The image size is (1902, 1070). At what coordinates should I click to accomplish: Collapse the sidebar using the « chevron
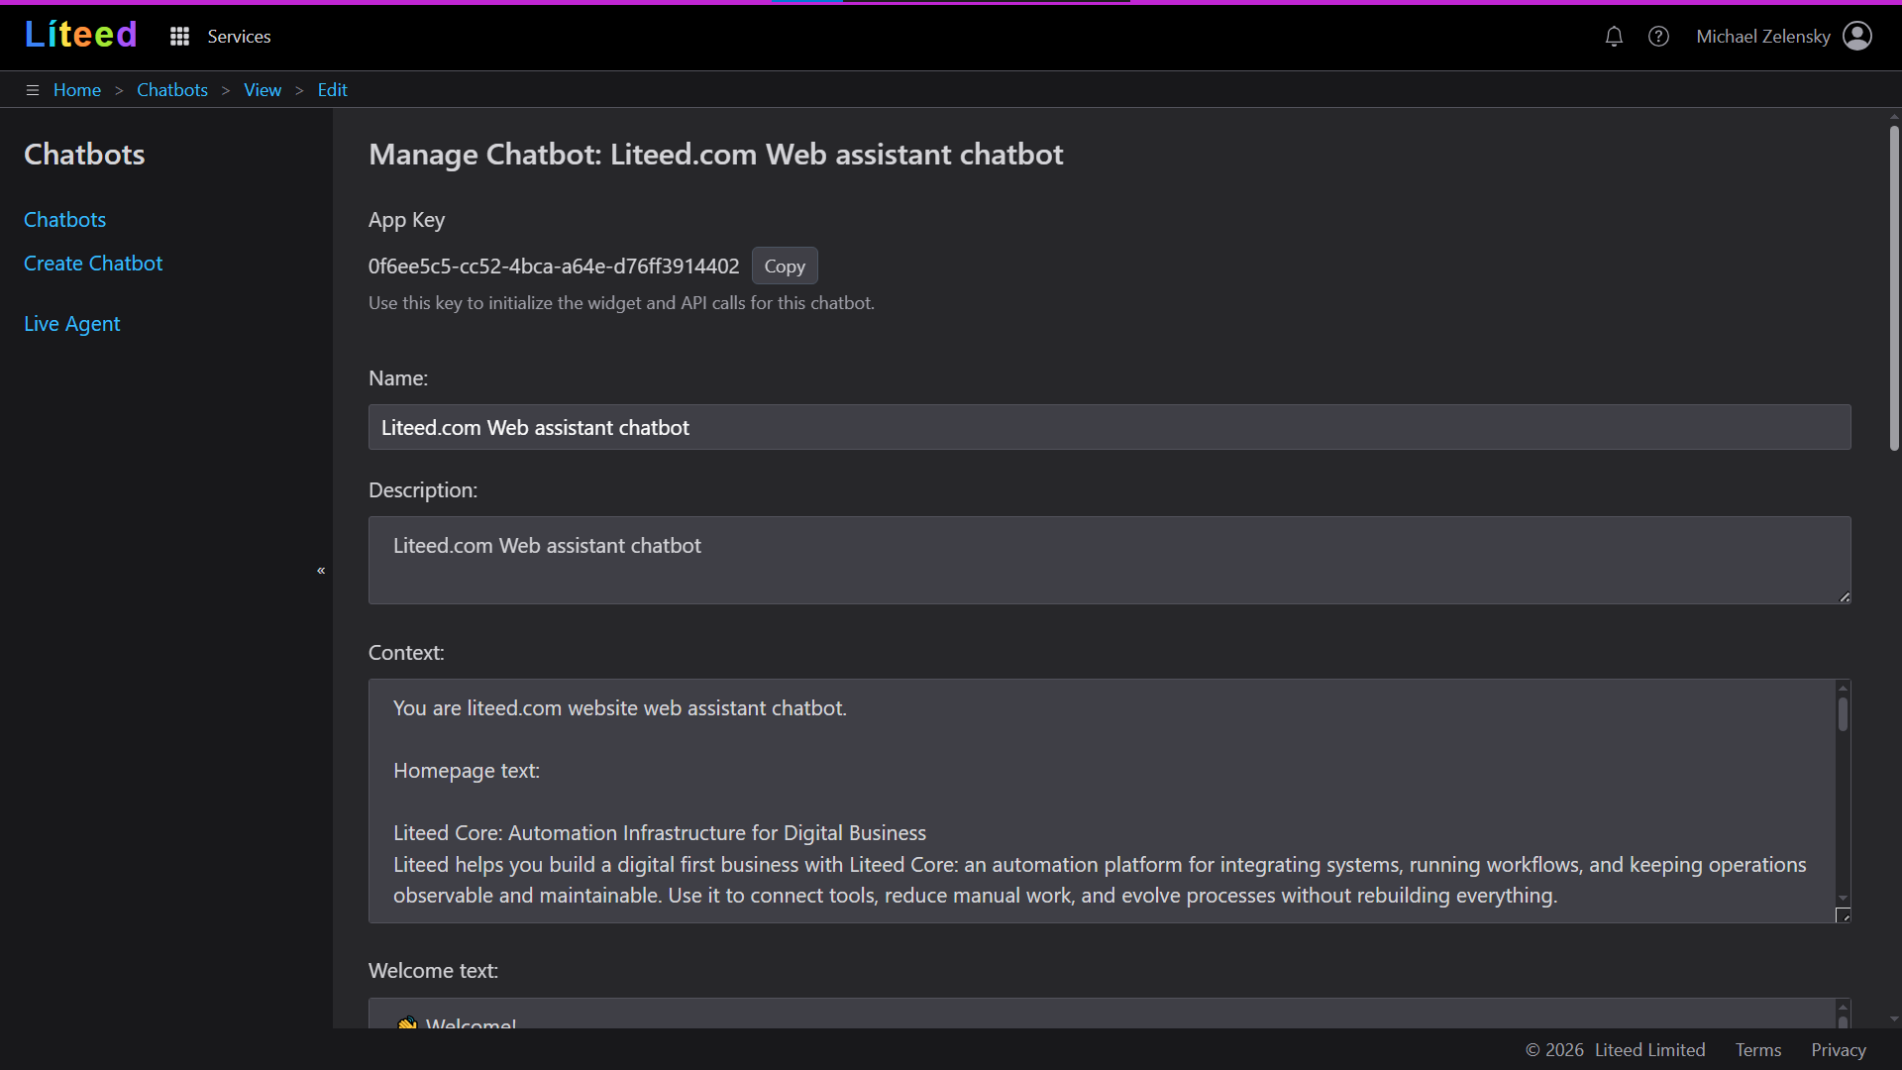(x=321, y=571)
